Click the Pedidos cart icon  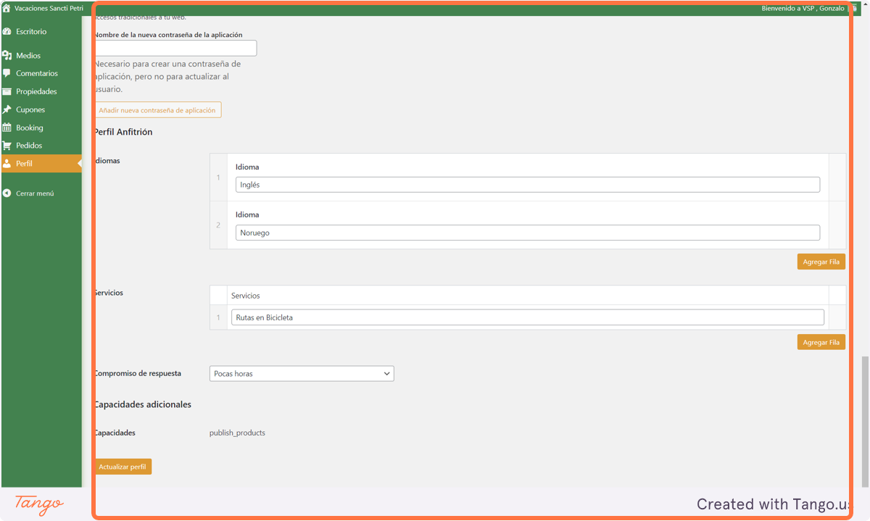7,146
